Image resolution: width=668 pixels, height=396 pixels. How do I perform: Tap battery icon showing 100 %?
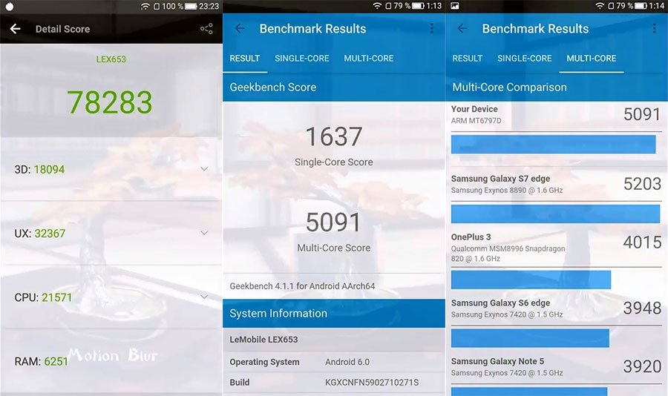pos(191,7)
